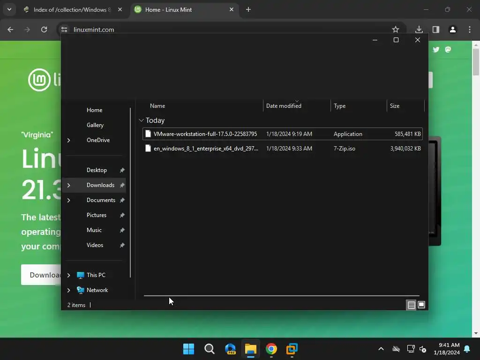
Task: Bookmark this page with the star icon
Action: point(396,30)
